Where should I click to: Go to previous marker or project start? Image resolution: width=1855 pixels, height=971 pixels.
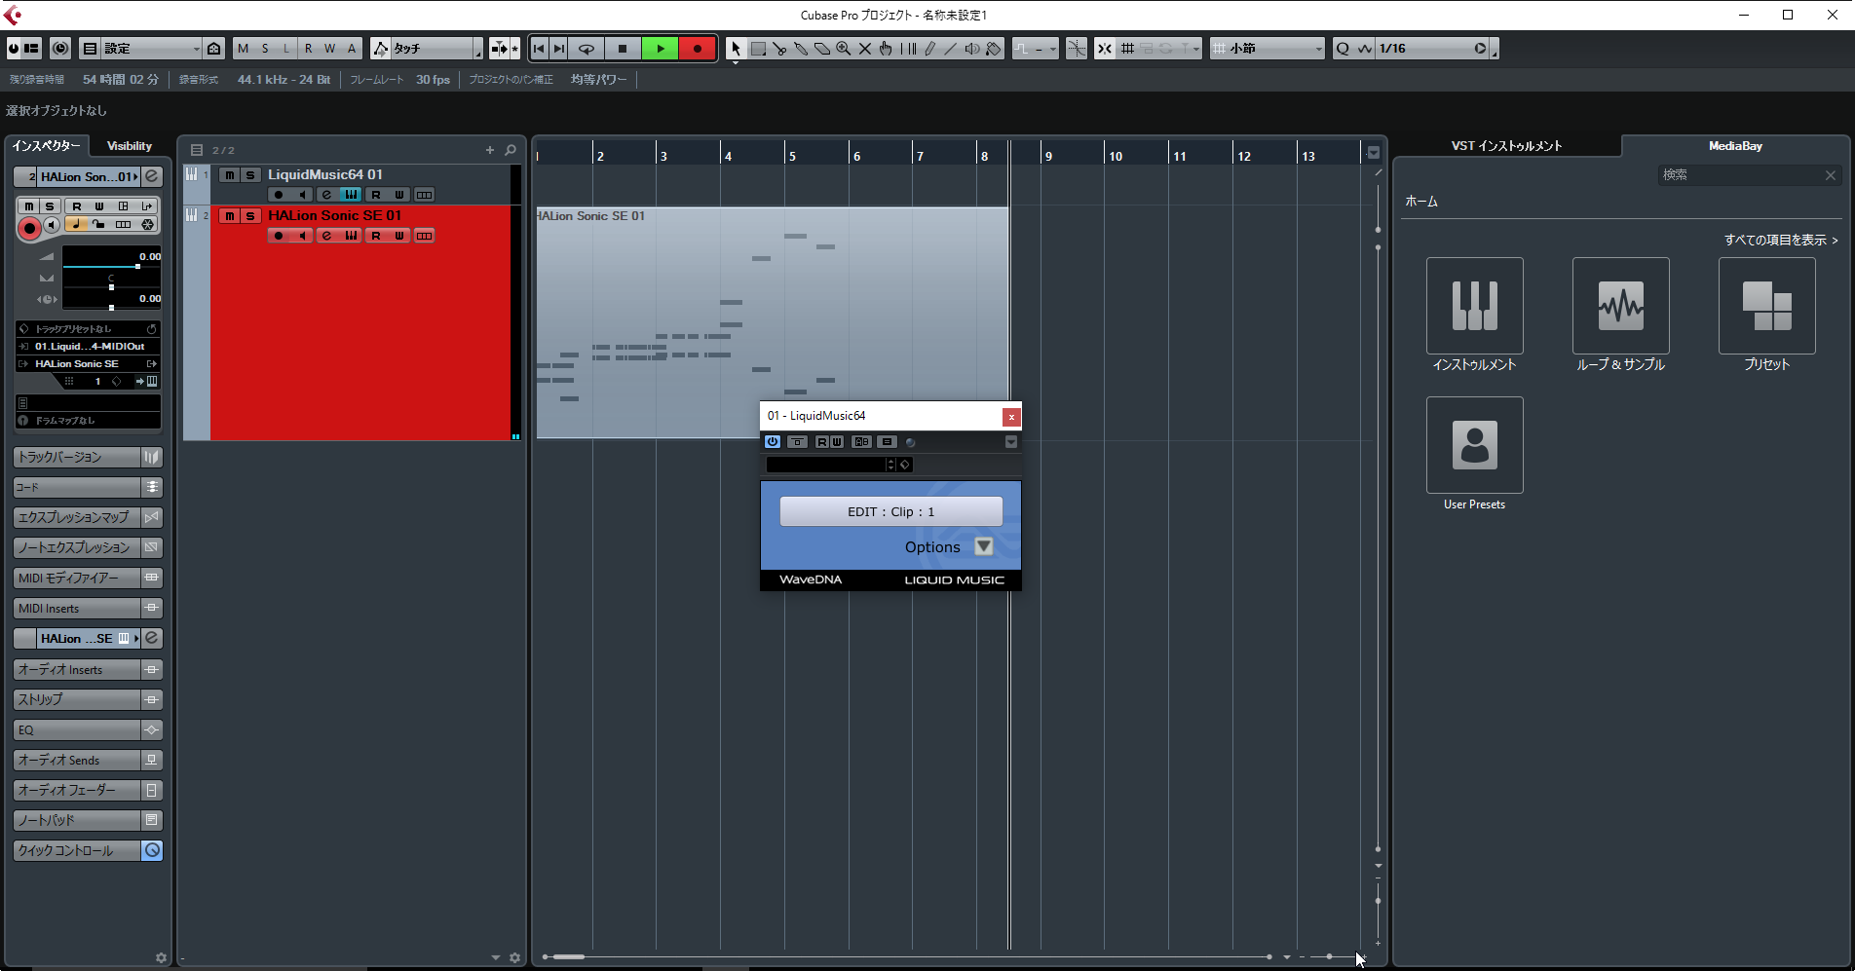pyautogui.click(x=539, y=49)
